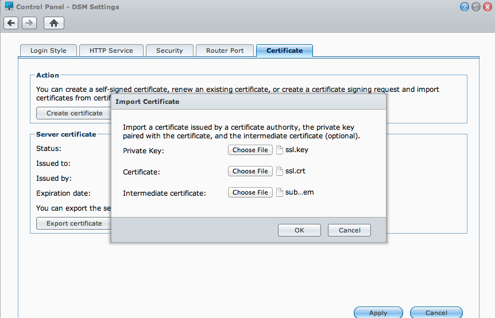Switch to the Router Port tab
Screen dimensions: 495x318
pos(225,51)
